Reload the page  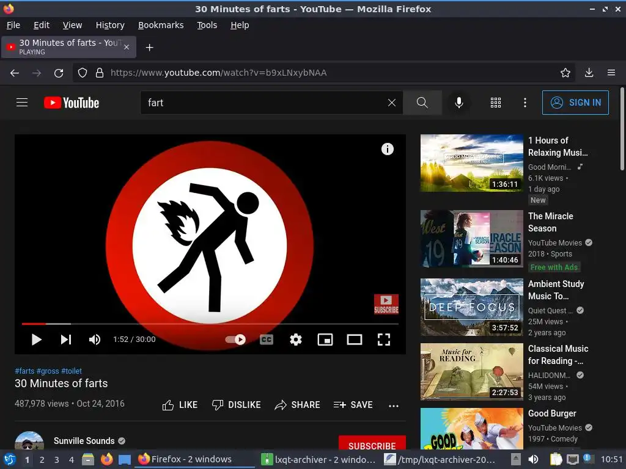click(59, 73)
